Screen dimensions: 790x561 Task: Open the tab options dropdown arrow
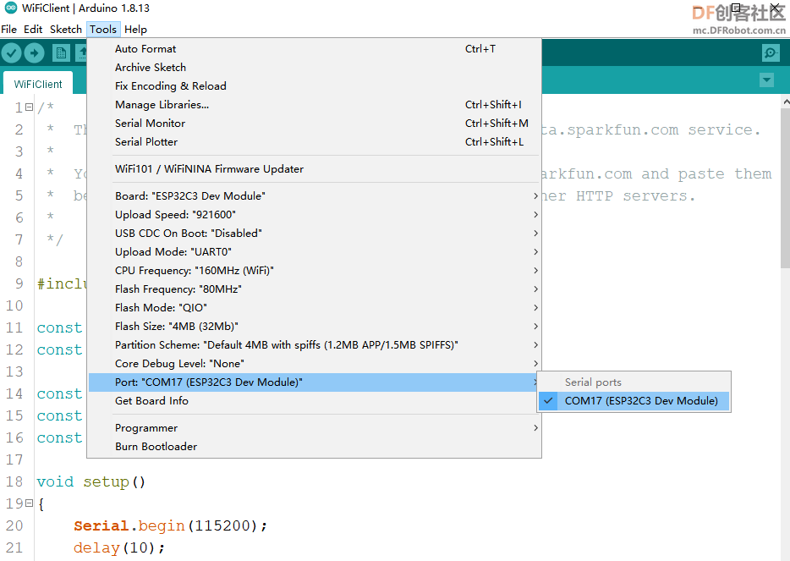[x=766, y=80]
